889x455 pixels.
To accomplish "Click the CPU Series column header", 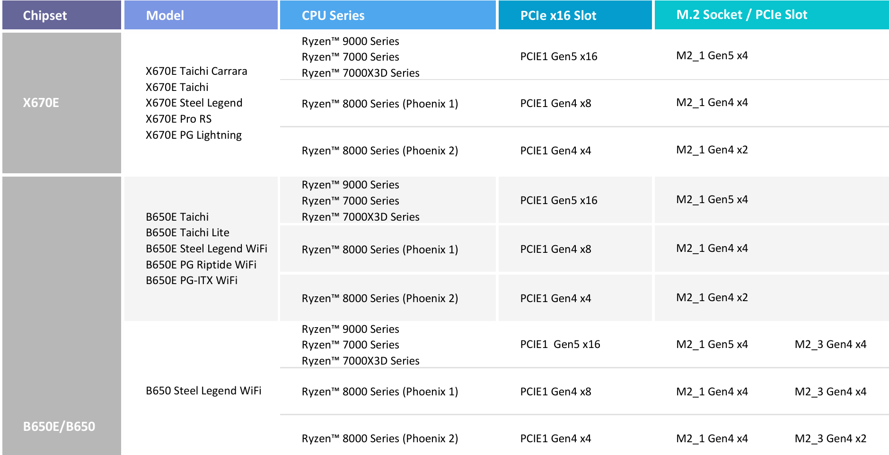I will tap(333, 15).
